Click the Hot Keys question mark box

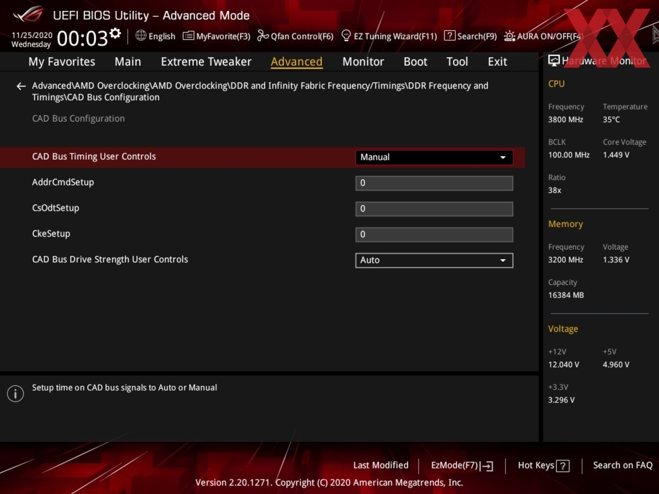tap(563, 466)
